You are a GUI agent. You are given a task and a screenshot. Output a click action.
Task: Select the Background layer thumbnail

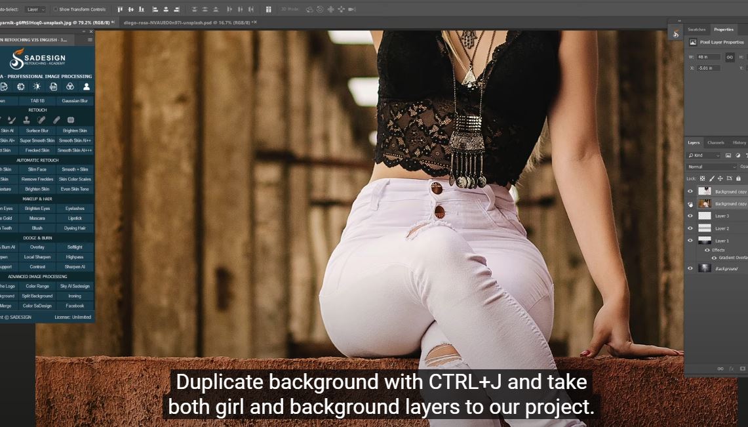pyautogui.click(x=705, y=268)
